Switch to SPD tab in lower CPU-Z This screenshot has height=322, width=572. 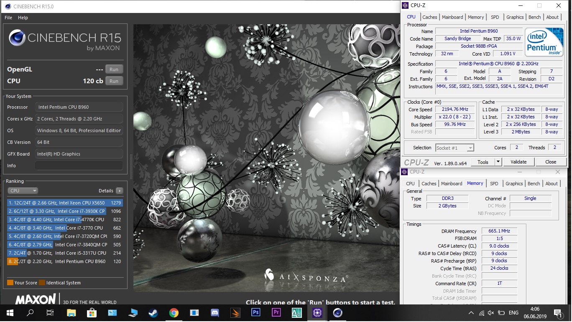pos(494,184)
